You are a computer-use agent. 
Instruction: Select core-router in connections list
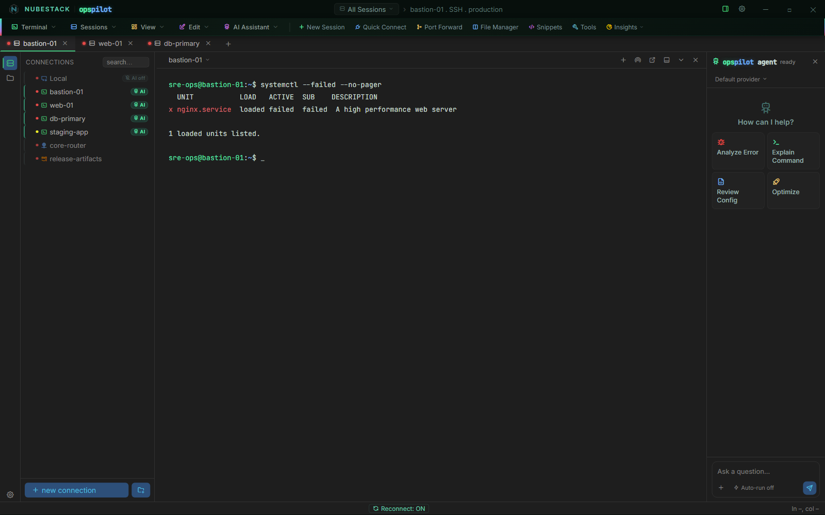click(x=88, y=145)
